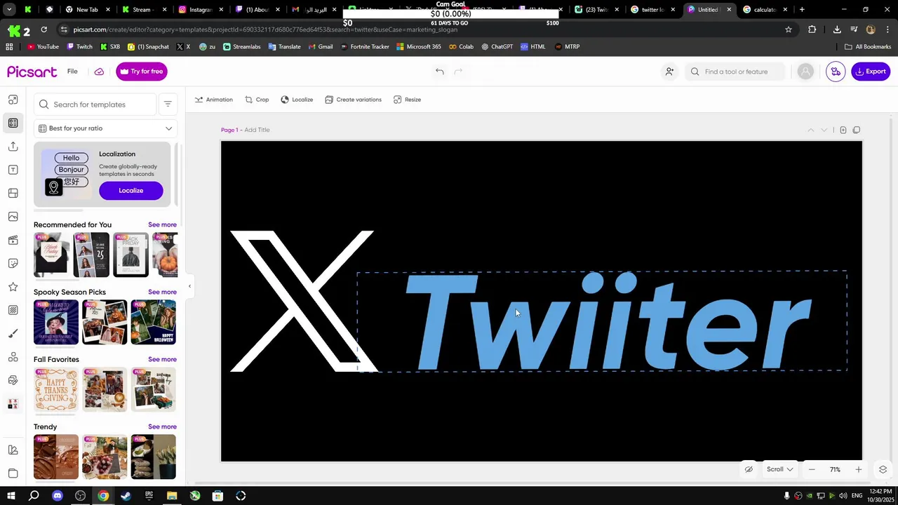
Task: Zoom out the canvas with minus
Action: coord(812,469)
